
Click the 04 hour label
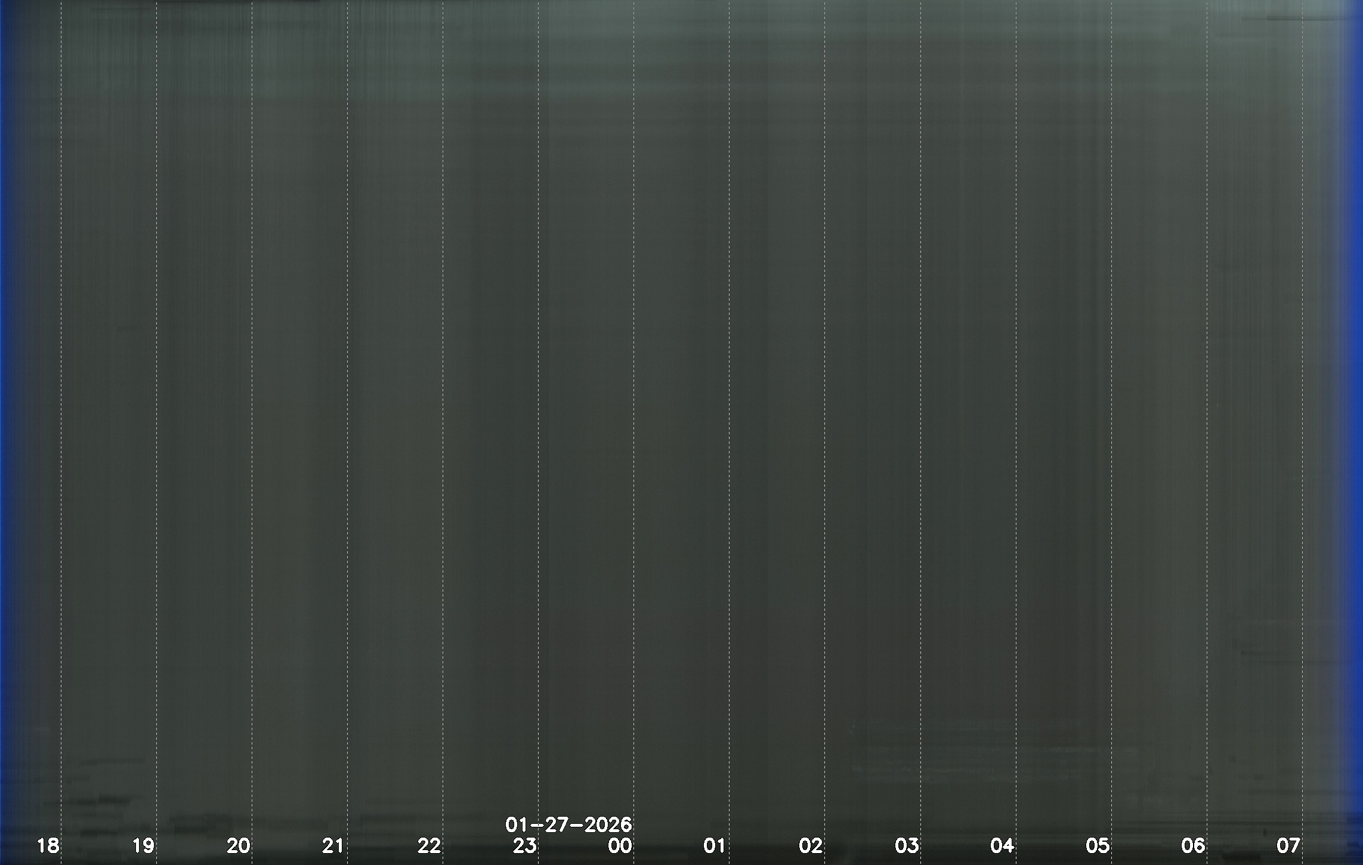pyautogui.click(x=1002, y=845)
